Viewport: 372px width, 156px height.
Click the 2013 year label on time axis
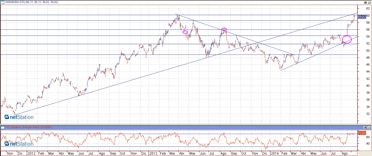pyautogui.click(x=153, y=153)
